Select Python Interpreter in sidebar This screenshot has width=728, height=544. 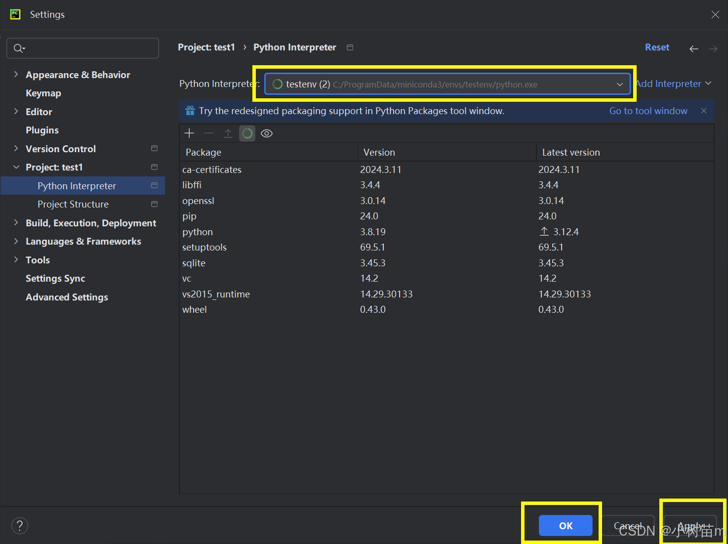tap(82, 186)
